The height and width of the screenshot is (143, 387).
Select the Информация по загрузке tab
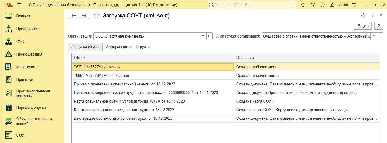click(x=128, y=47)
